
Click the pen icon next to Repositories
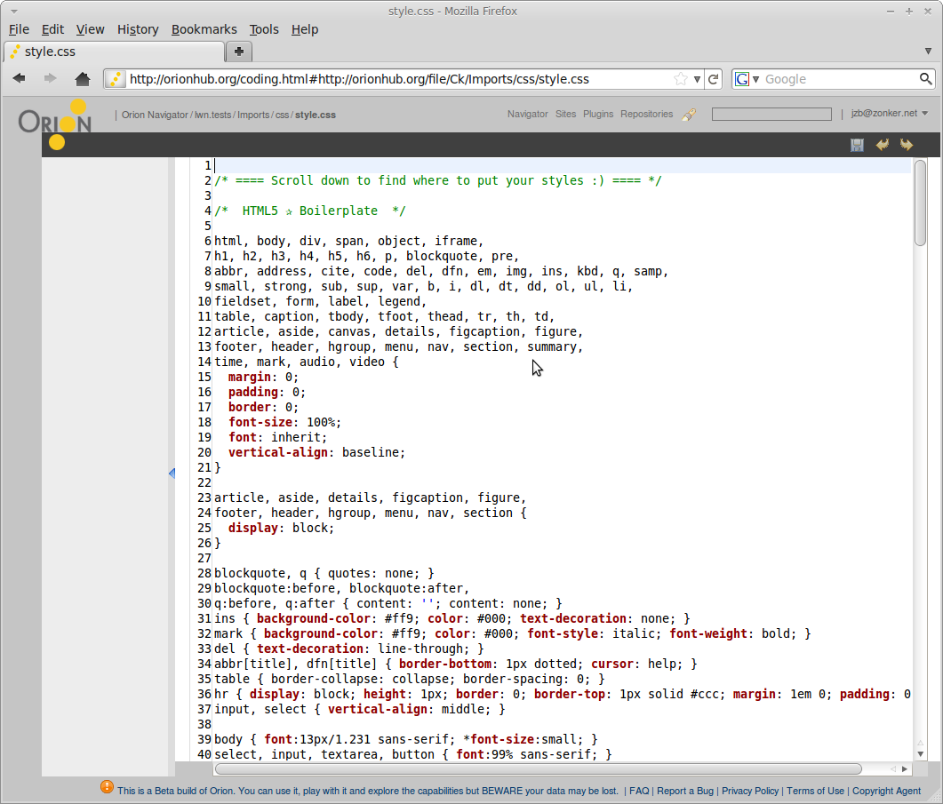coord(689,115)
